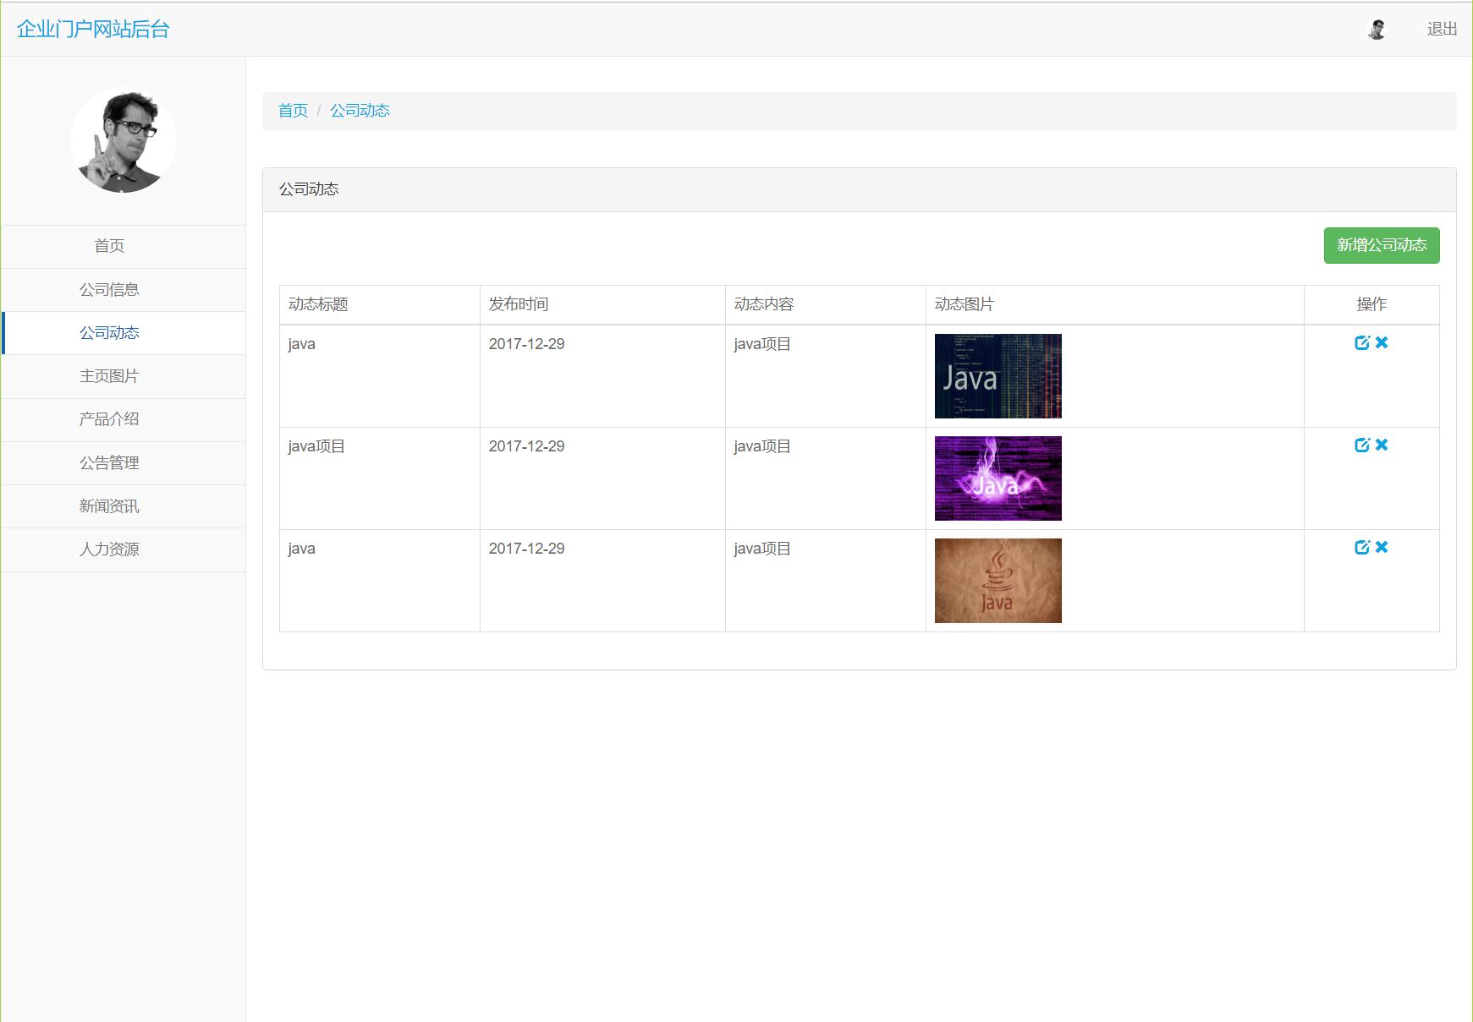Open 公司信息 in the sidebar menu
The height and width of the screenshot is (1022, 1473).
(124, 290)
